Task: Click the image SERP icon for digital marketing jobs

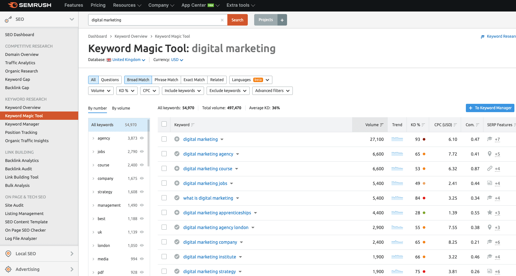Action: coord(489,183)
